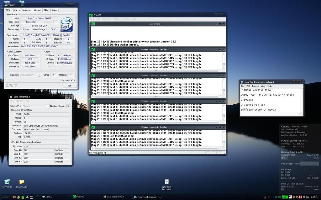Click the Worker thread #1 window icon

tap(93, 50)
